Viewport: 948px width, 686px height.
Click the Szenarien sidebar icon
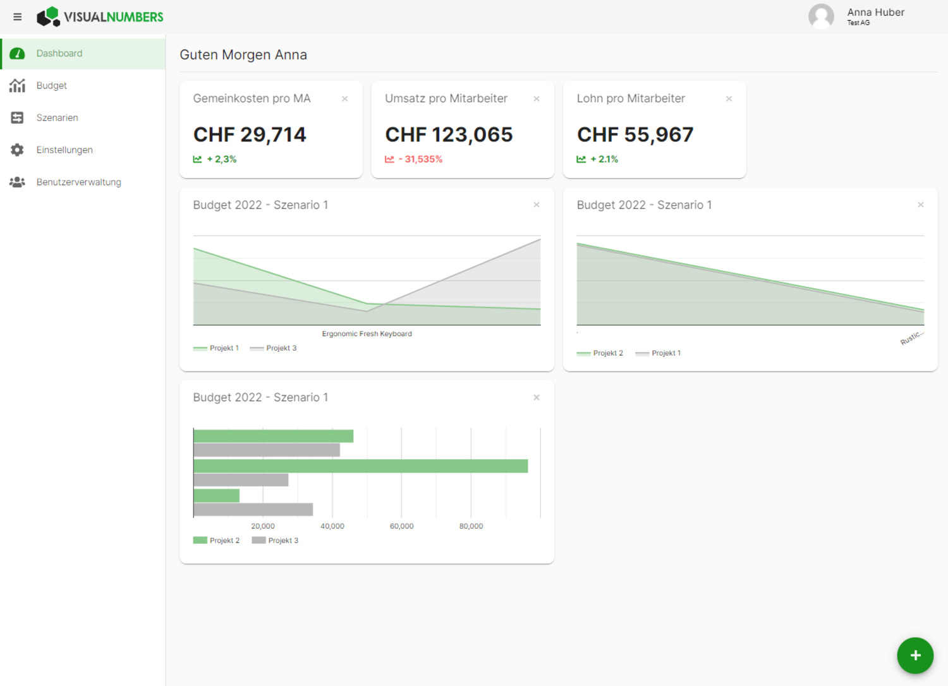(x=17, y=117)
